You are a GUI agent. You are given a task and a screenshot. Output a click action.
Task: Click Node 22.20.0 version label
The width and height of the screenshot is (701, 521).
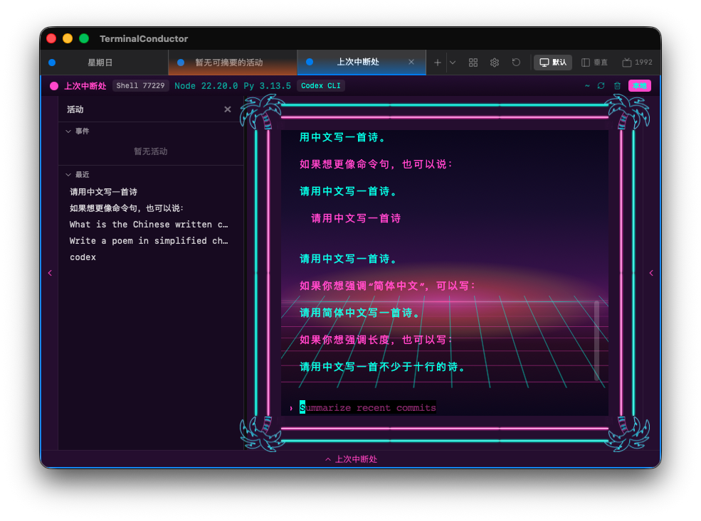click(x=206, y=86)
